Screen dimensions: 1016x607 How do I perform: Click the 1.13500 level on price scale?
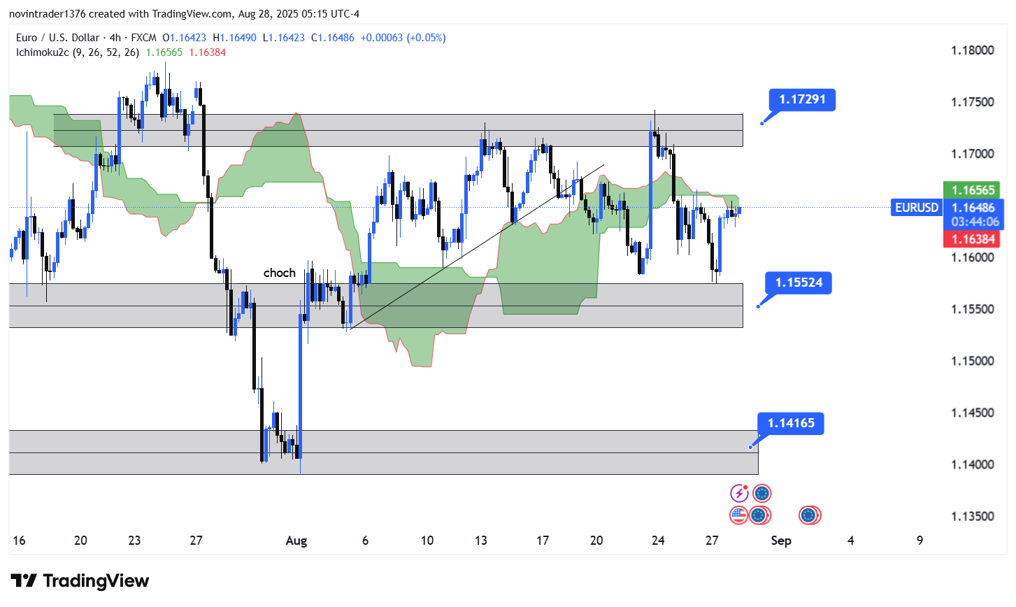(x=972, y=516)
